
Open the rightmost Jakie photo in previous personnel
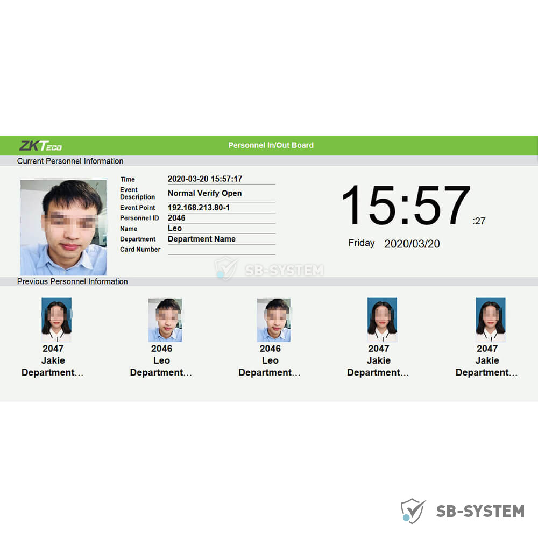pyautogui.click(x=491, y=320)
